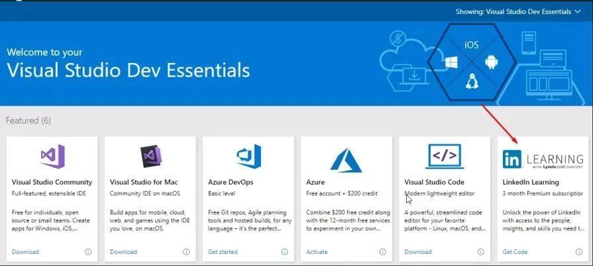Click the Visual Studio for Mac logo
Image resolution: width=593 pixels, height=266 pixels.
tap(150, 156)
